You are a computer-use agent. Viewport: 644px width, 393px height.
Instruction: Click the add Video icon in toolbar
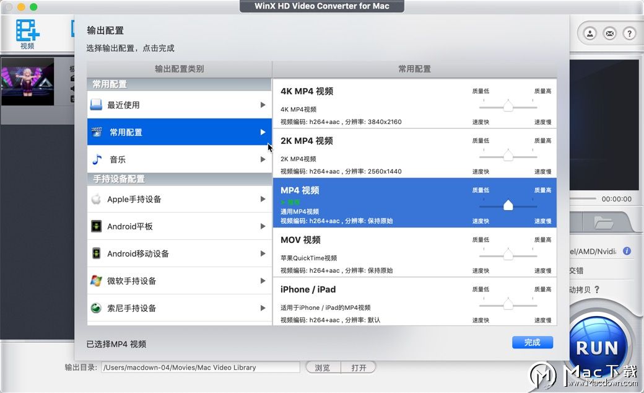(x=27, y=33)
